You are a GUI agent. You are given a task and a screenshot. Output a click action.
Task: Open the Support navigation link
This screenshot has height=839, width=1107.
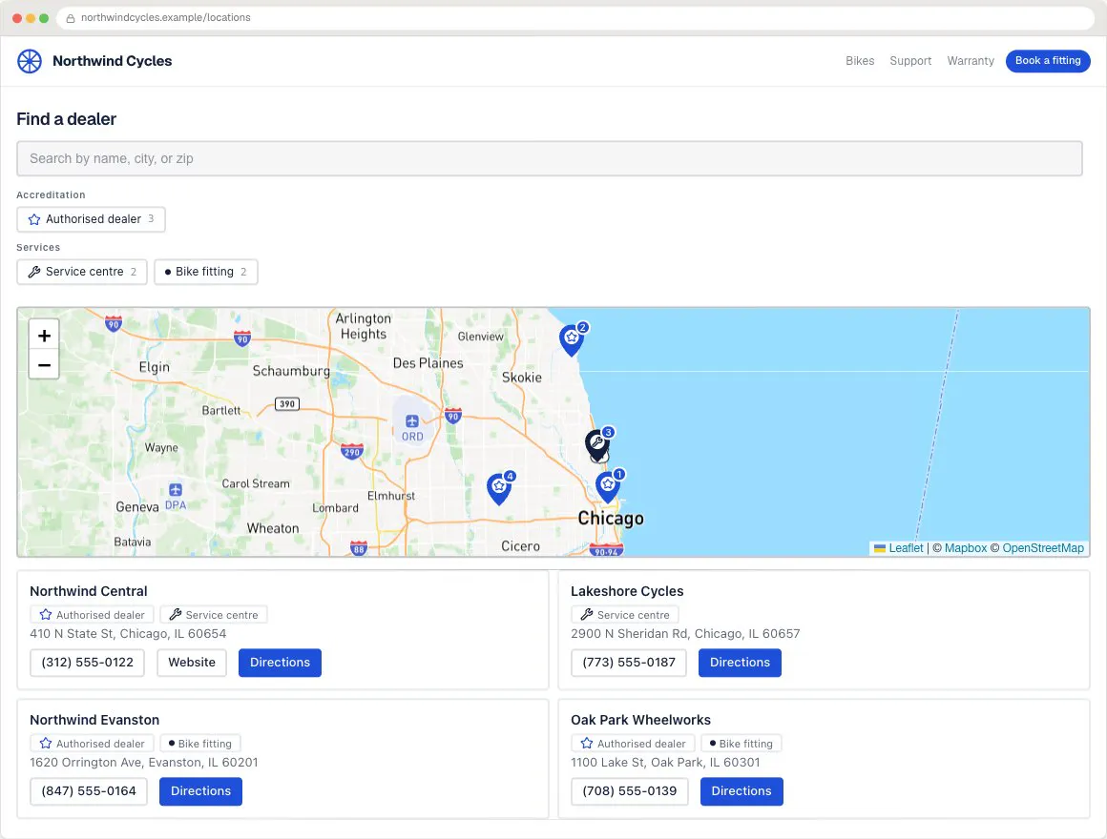pyautogui.click(x=910, y=61)
